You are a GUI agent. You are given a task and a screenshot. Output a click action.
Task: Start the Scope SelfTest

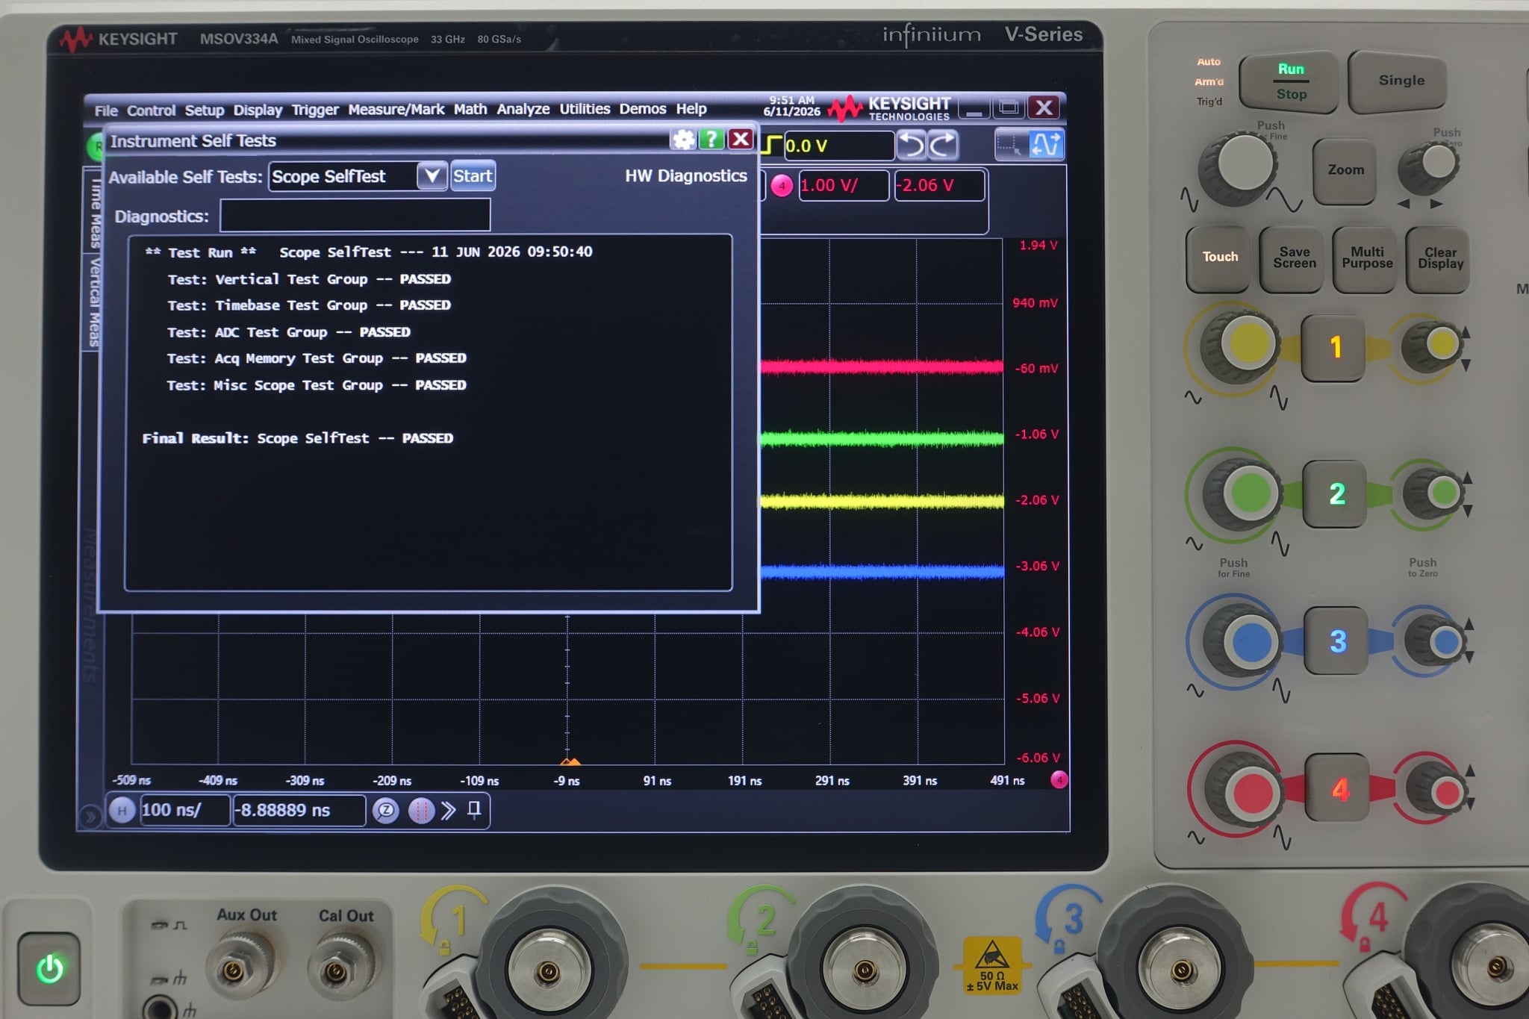coord(473,176)
